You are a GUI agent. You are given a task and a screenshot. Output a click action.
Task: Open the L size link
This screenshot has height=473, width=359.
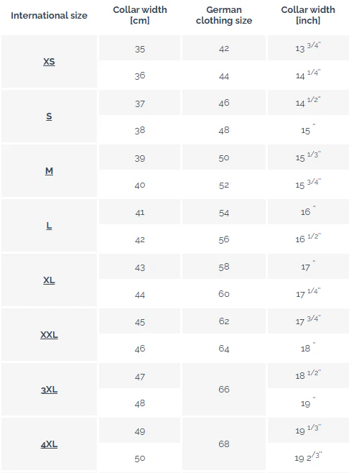pyautogui.click(x=49, y=226)
